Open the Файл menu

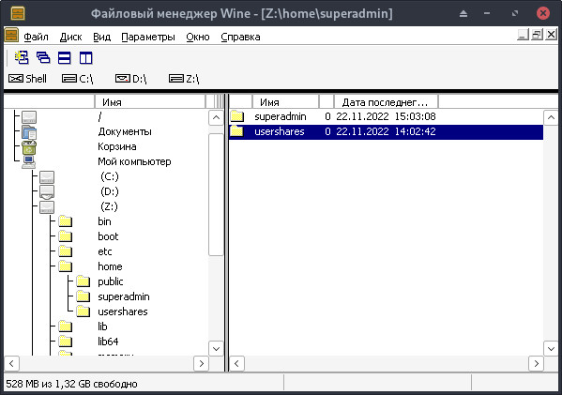tap(36, 37)
